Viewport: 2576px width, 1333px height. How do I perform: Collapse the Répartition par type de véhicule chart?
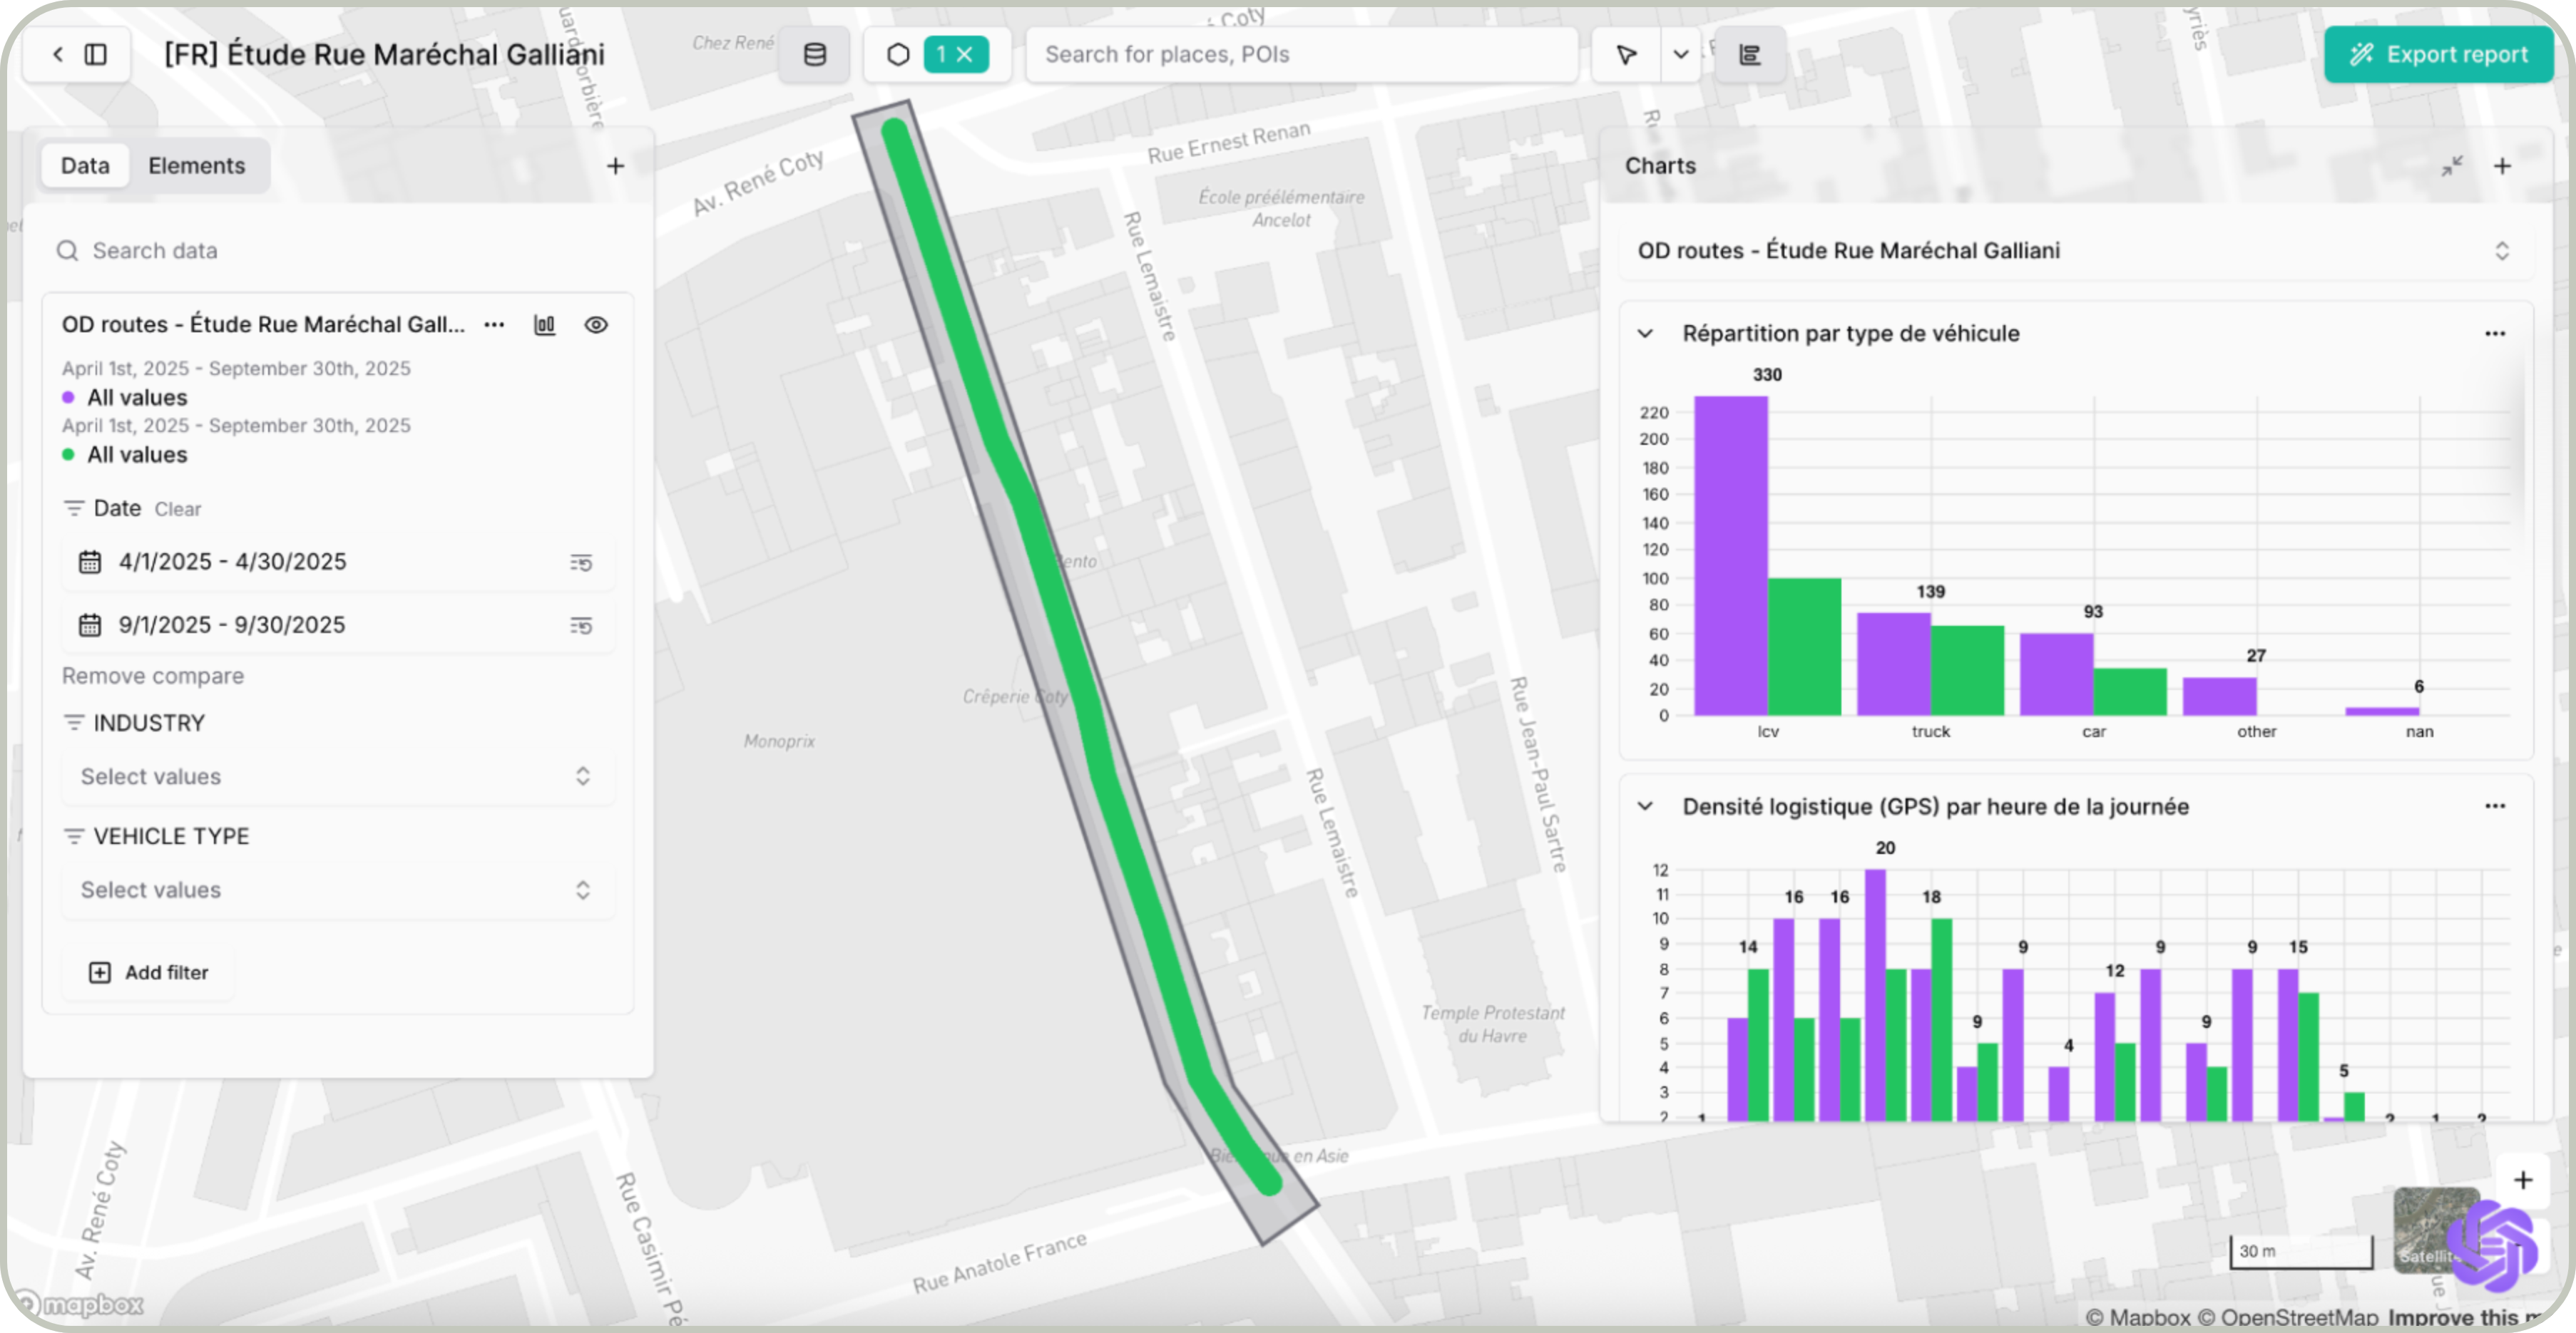click(1645, 334)
